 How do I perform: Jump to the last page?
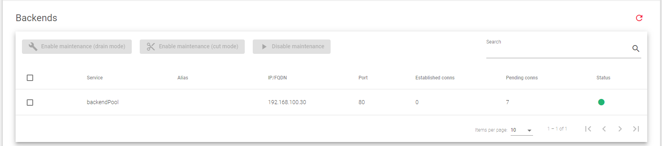[x=636, y=129]
